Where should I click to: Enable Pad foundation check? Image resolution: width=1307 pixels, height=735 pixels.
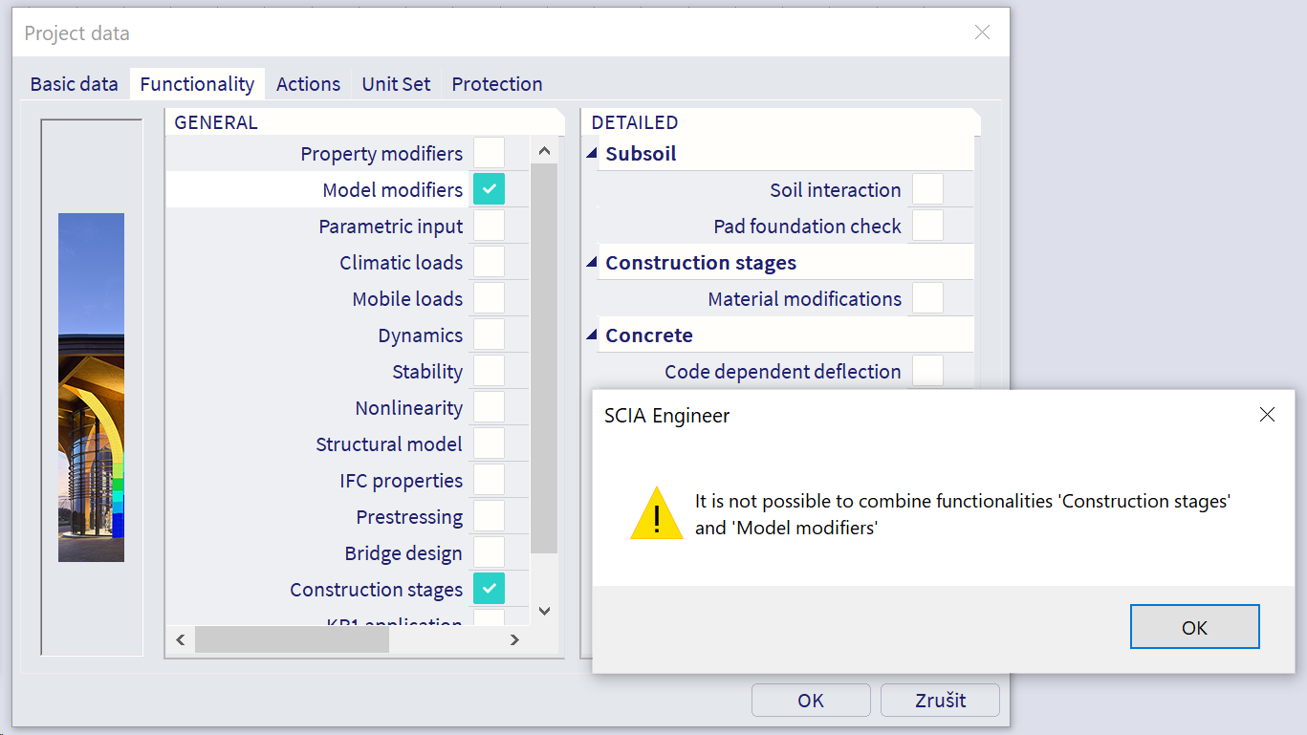(x=927, y=226)
